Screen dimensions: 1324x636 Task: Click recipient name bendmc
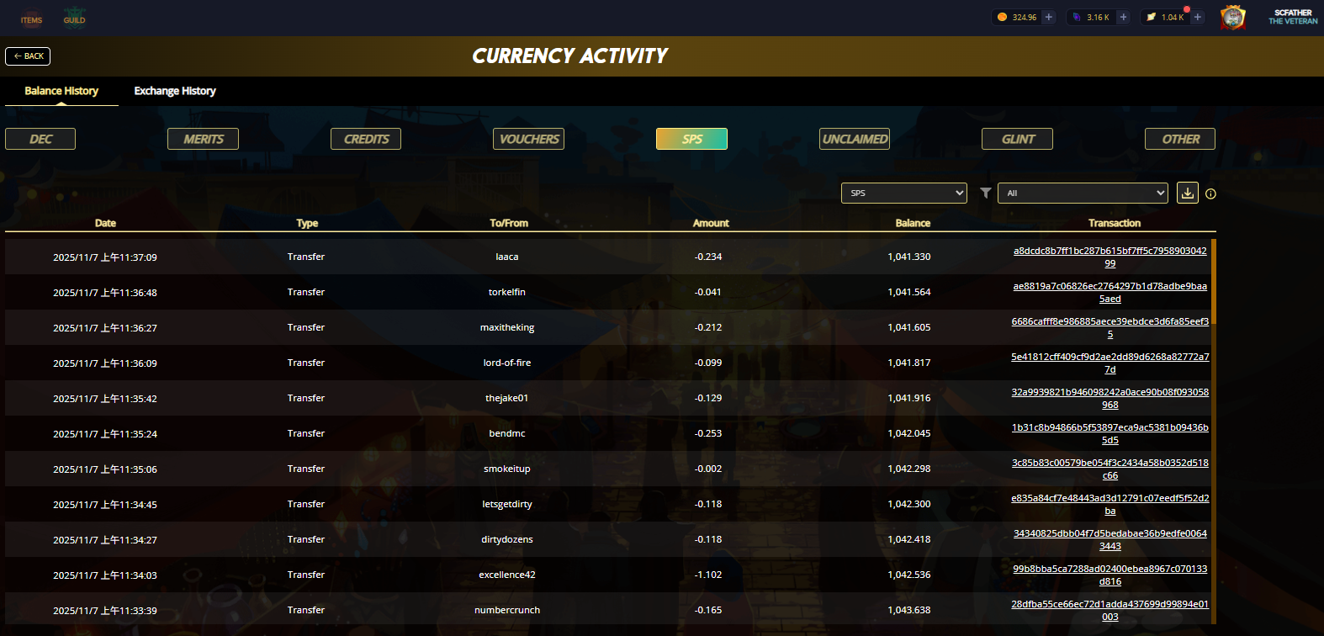(507, 433)
